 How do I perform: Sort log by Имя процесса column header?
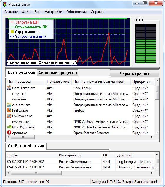(79, 155)
